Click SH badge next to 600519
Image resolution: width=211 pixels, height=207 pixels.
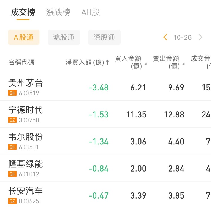pyautogui.click(x=12, y=93)
